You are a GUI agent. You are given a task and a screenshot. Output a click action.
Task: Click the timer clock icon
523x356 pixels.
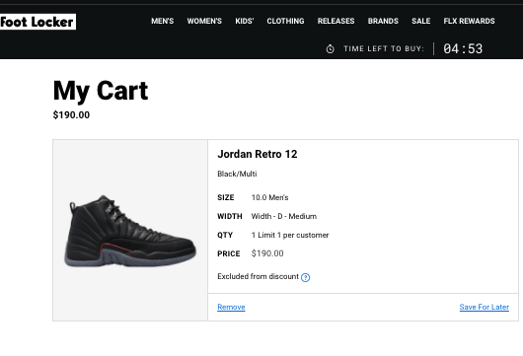coord(330,49)
